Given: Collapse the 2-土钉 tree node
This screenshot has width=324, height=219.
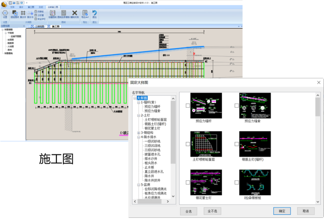Looking at the screenshot, I should [139, 115].
